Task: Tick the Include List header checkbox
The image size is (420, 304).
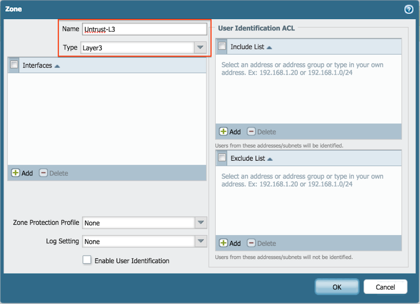Action: [222, 46]
